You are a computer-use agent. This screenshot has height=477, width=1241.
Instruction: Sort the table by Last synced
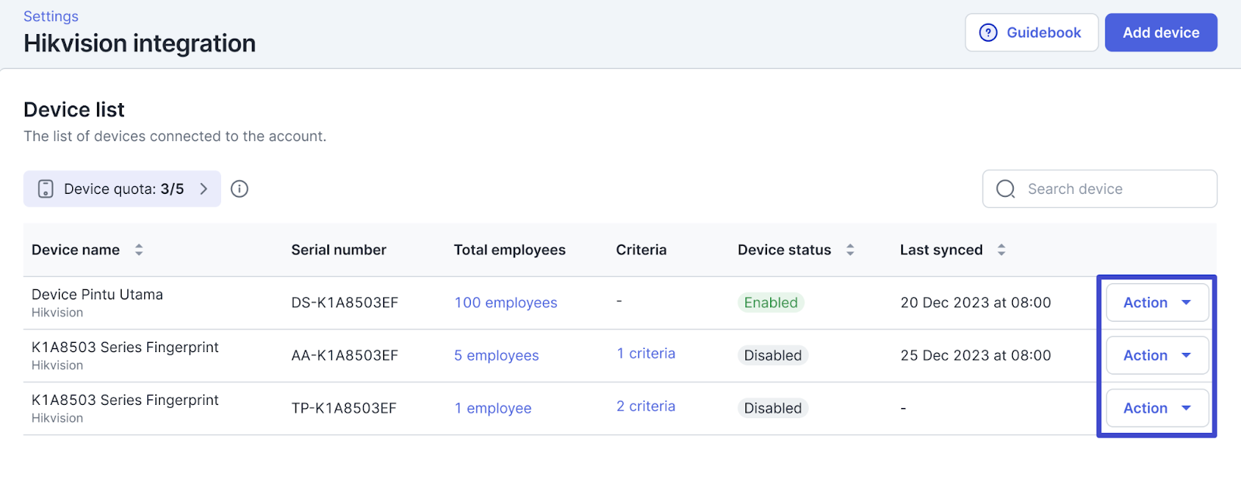point(1001,250)
